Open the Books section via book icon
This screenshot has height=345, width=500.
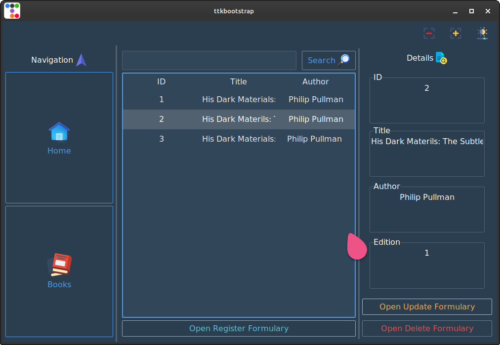tap(59, 266)
